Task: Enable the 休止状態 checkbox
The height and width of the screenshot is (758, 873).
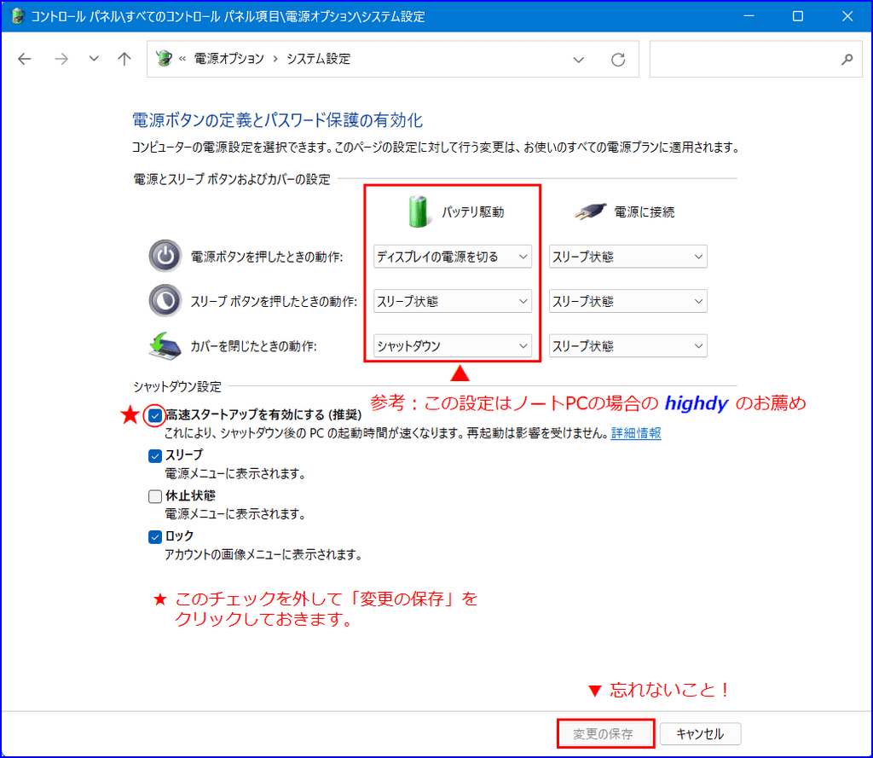Action: point(155,496)
